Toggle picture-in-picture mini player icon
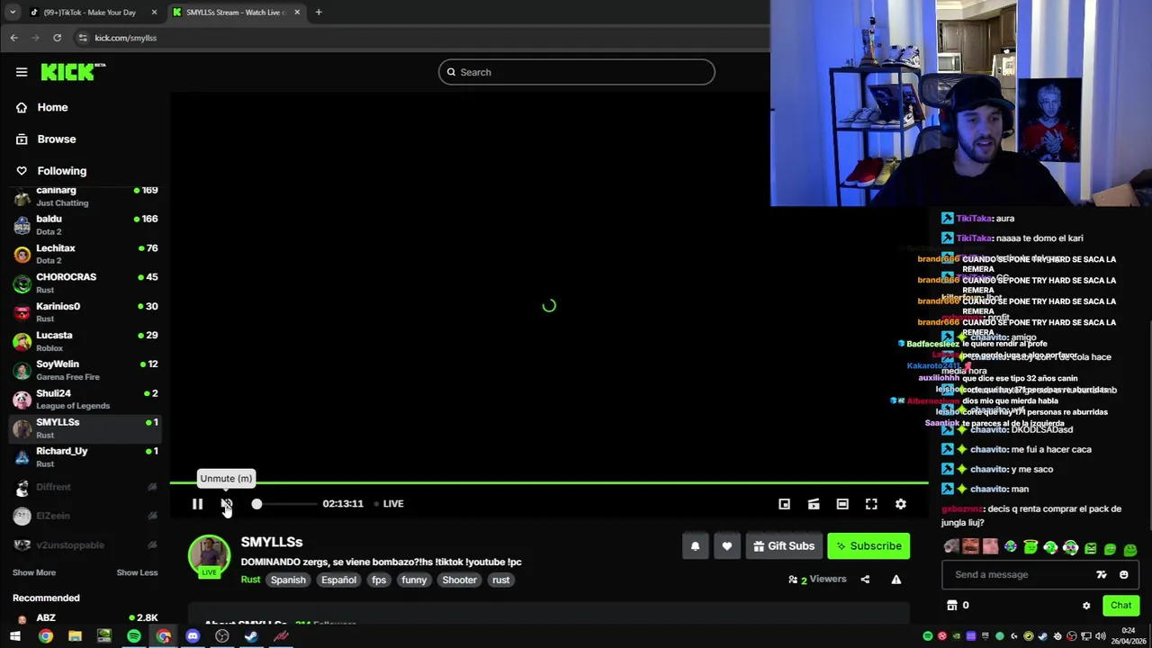 tap(785, 504)
